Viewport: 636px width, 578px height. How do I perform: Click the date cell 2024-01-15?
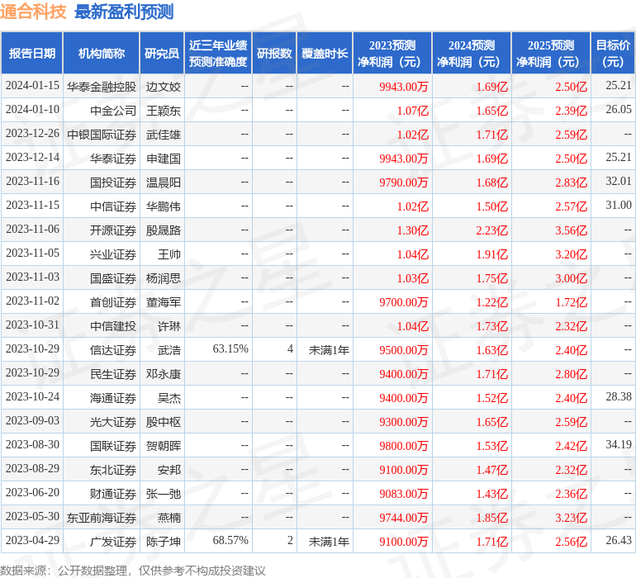pyautogui.click(x=32, y=86)
